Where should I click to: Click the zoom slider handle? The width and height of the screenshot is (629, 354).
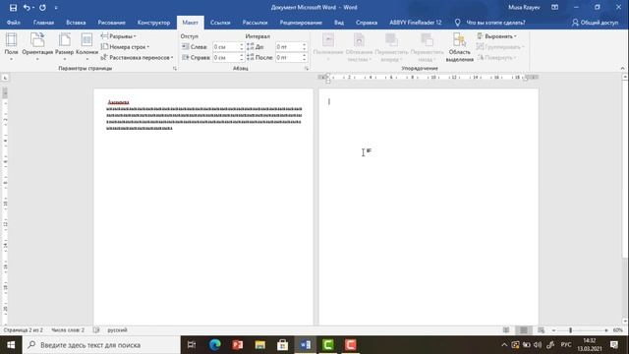570,330
